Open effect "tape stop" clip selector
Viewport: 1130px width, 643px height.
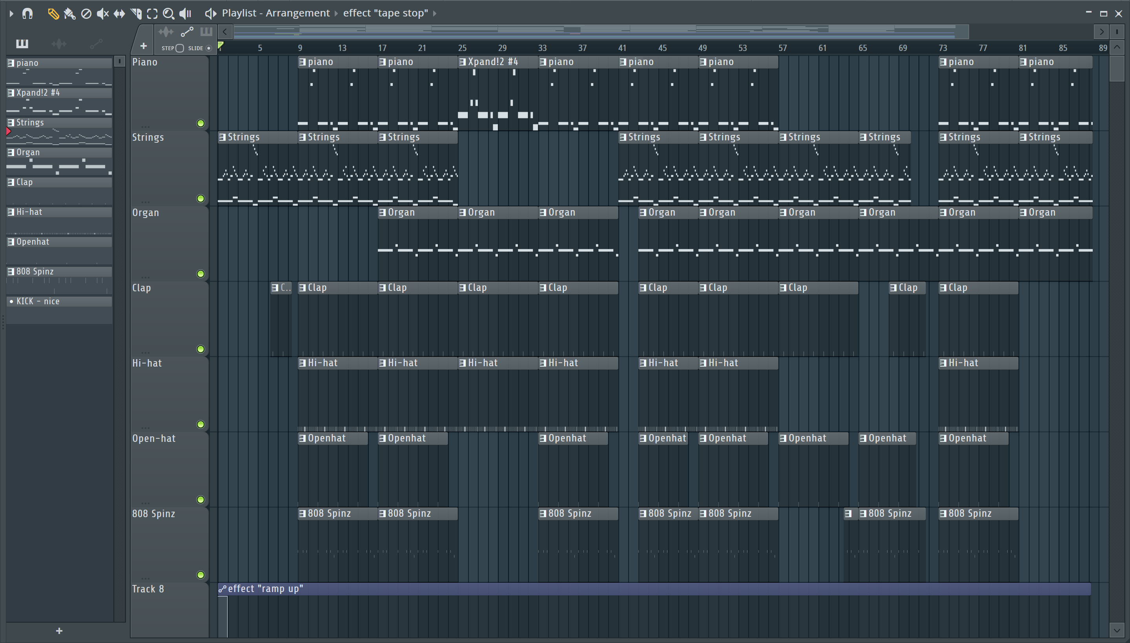coord(385,13)
